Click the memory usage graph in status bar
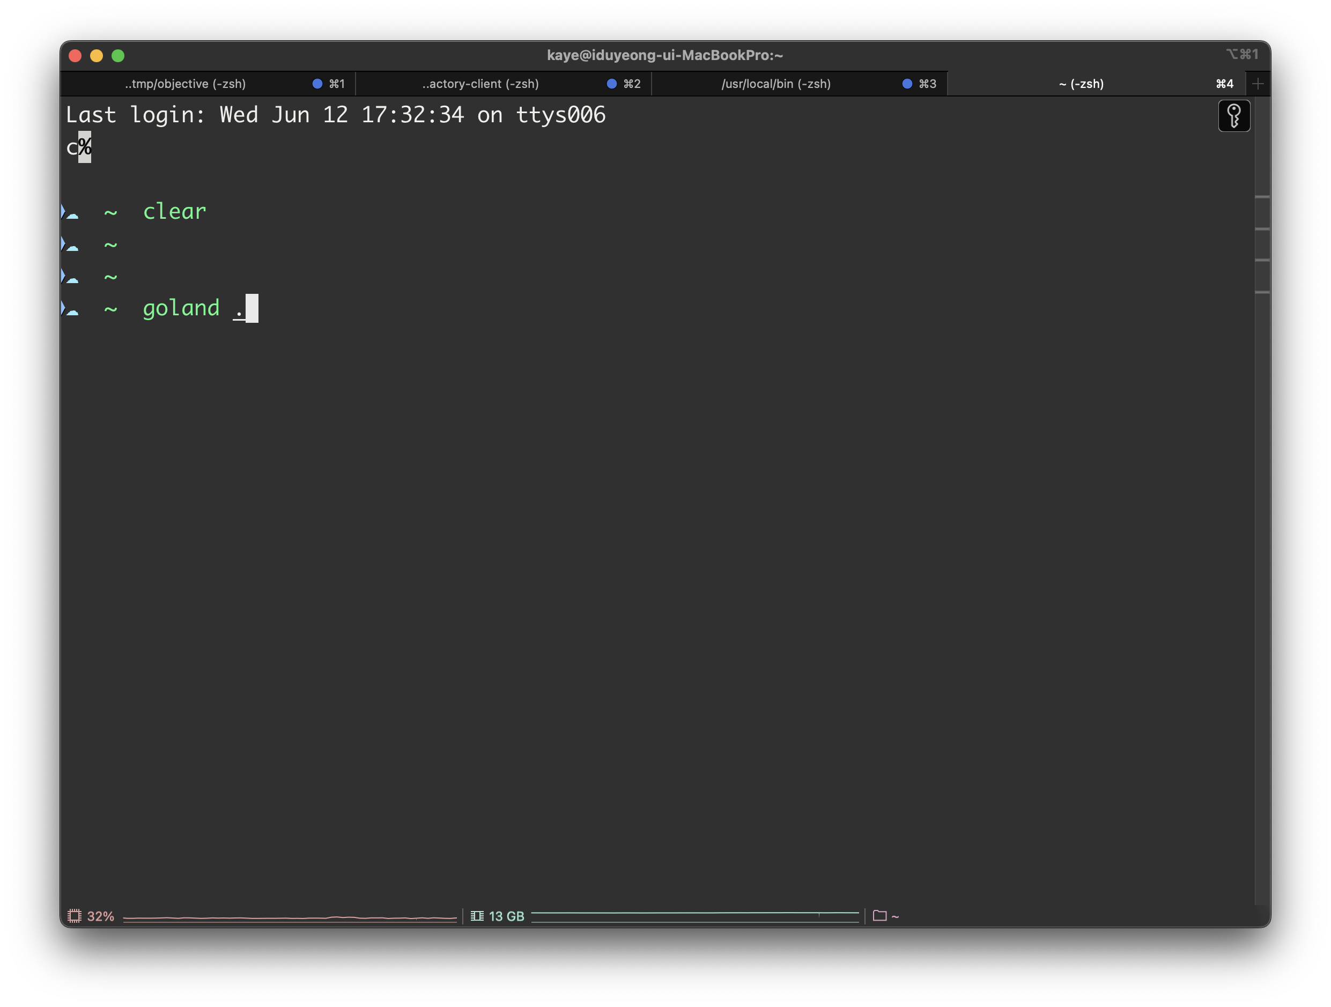The image size is (1331, 1007). [x=694, y=915]
